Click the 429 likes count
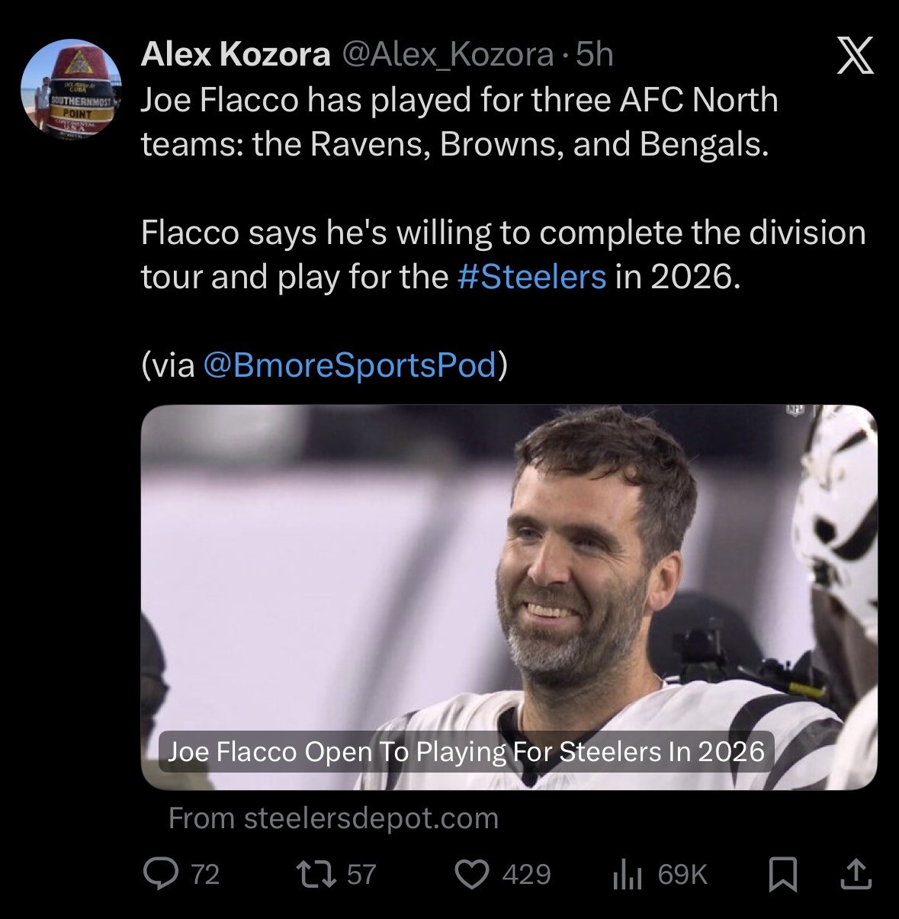The width and height of the screenshot is (899, 919). click(526, 874)
